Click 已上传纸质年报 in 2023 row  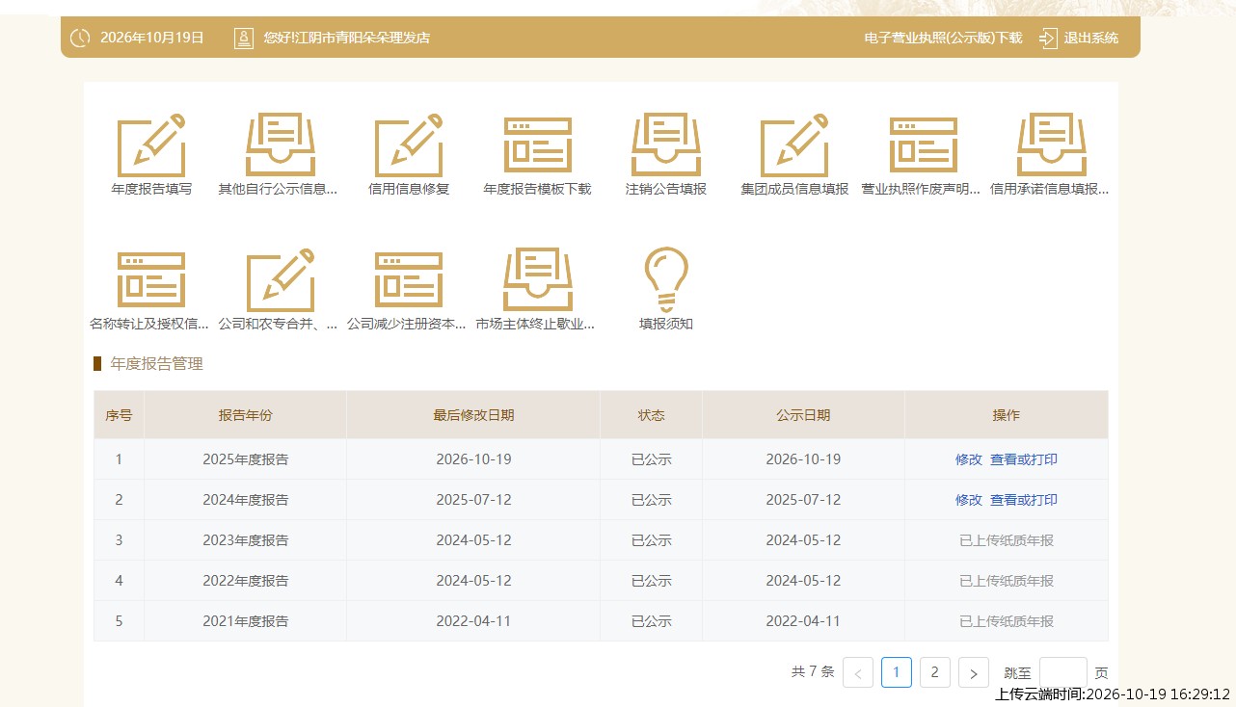tap(1007, 540)
